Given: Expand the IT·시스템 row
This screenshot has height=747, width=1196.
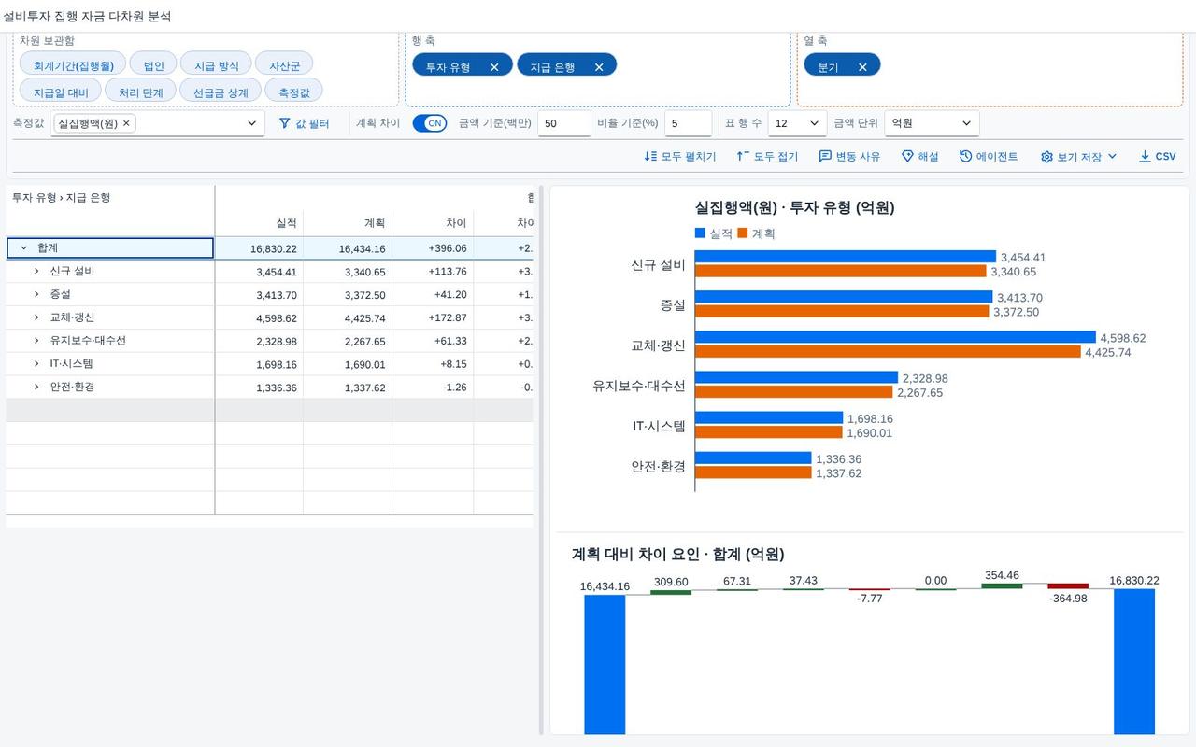Looking at the screenshot, I should pos(36,364).
